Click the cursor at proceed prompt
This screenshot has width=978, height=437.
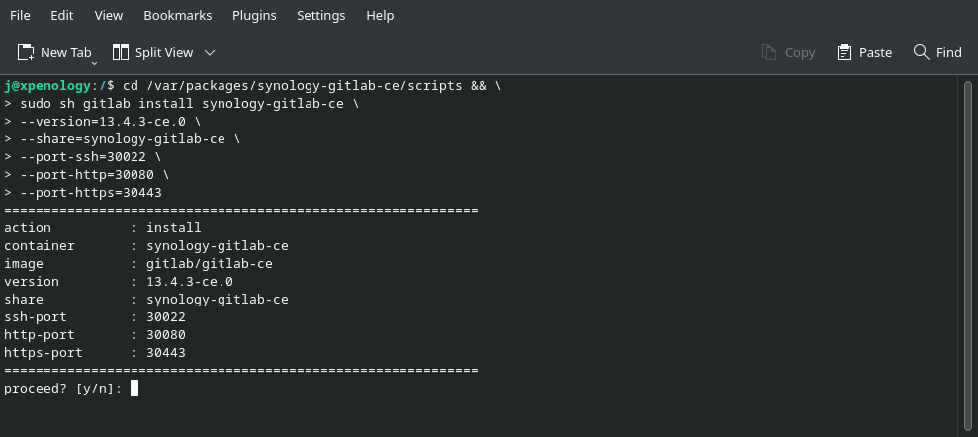tap(134, 389)
